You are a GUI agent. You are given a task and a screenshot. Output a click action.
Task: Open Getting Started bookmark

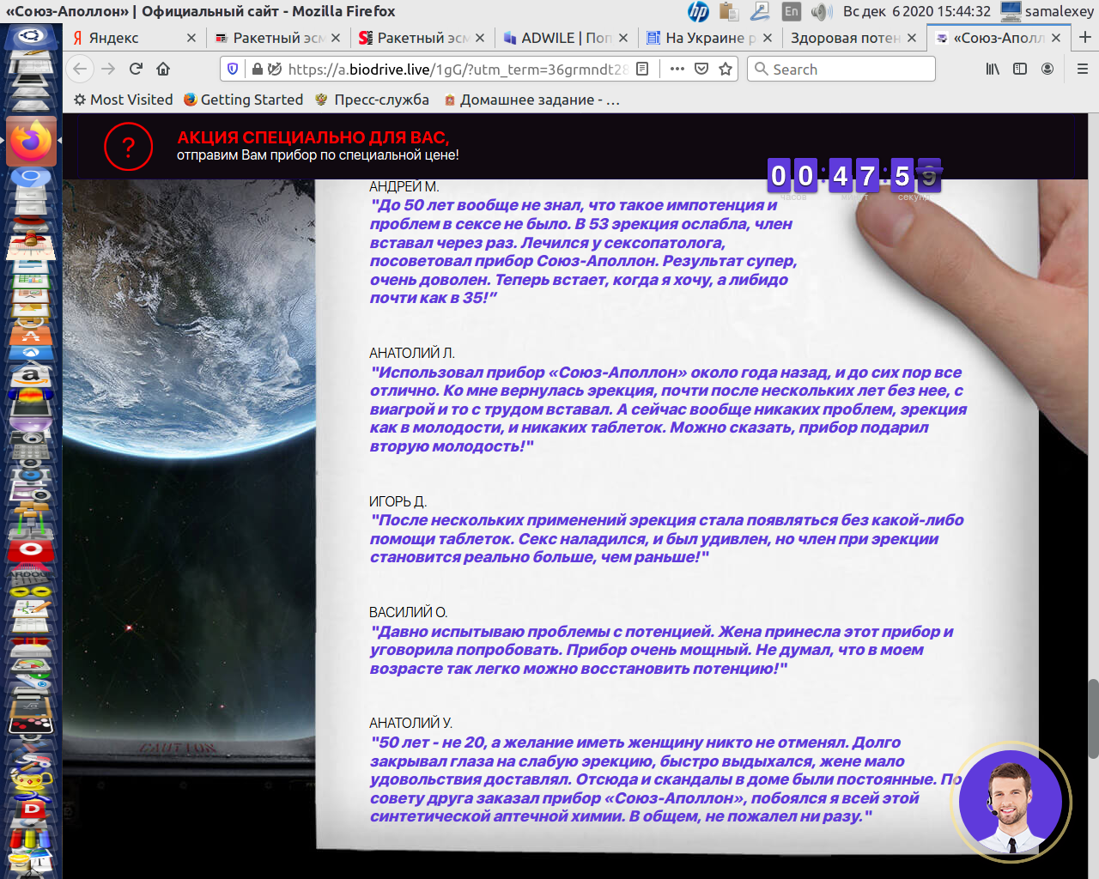click(x=243, y=100)
